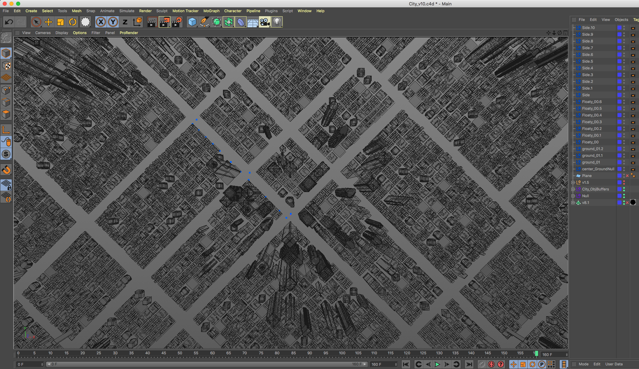Step to next frame
639x369 pixels.
pyautogui.click(x=447, y=364)
